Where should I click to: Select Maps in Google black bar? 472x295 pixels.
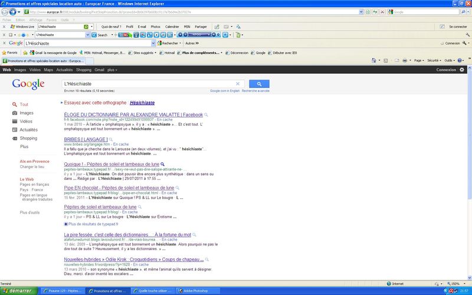(48, 70)
